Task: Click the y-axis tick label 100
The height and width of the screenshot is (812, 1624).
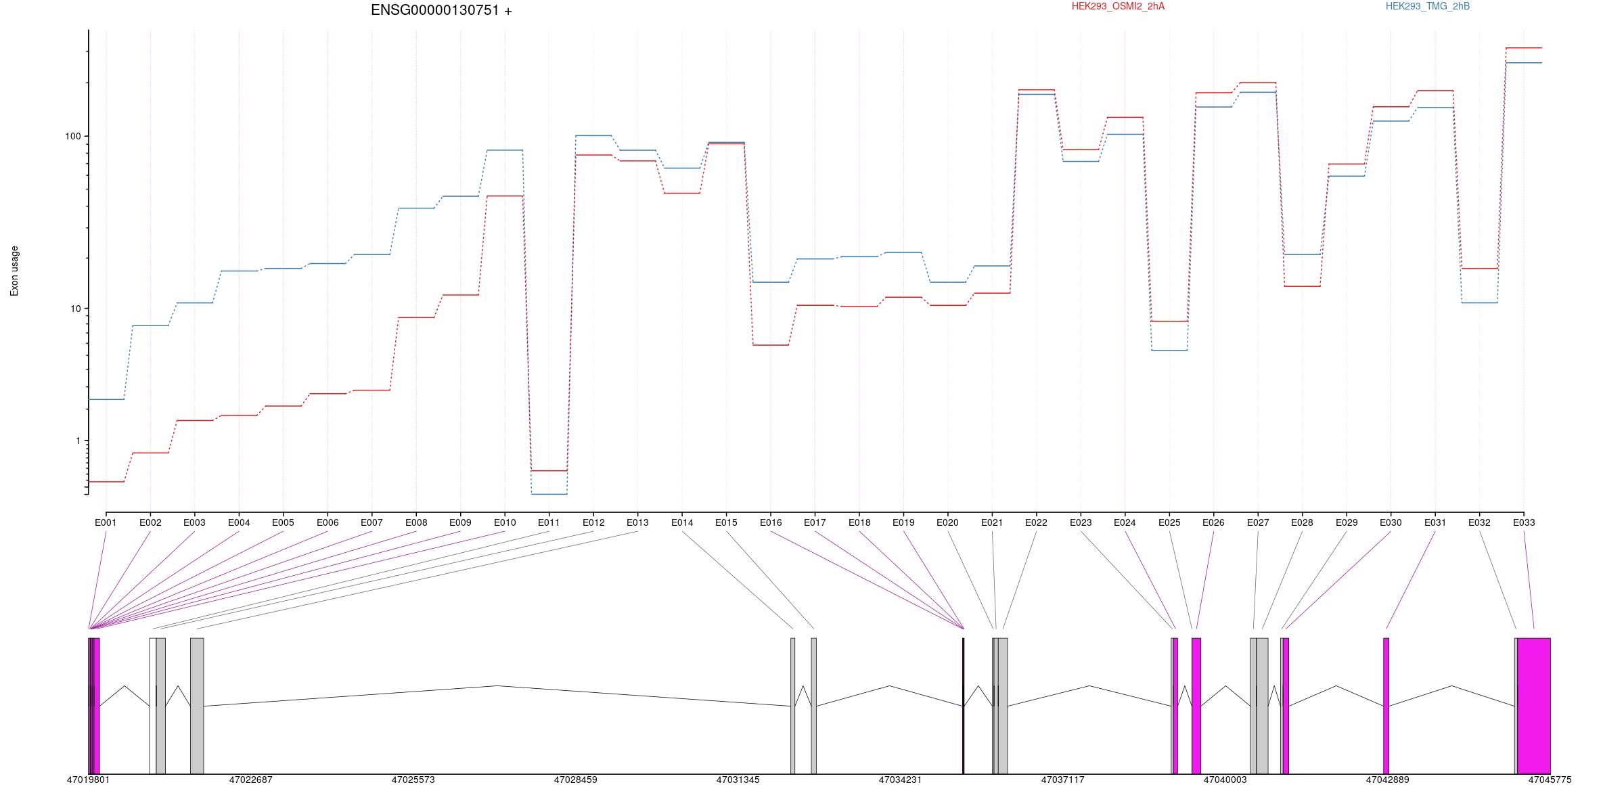Action: point(72,136)
